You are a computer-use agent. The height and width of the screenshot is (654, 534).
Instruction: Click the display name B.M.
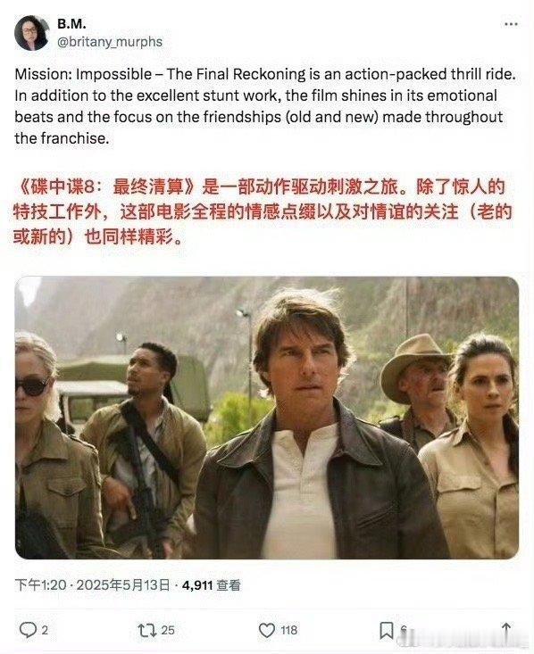click(x=71, y=24)
